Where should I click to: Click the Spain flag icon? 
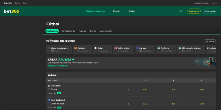[75, 48]
